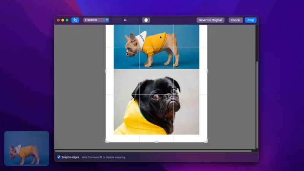Click the bottom-right crop corner handle
The width and height of the screenshot is (304, 171).
pyautogui.click(x=206, y=141)
